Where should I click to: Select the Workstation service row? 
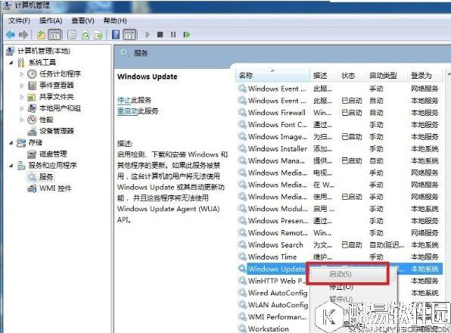(x=269, y=328)
